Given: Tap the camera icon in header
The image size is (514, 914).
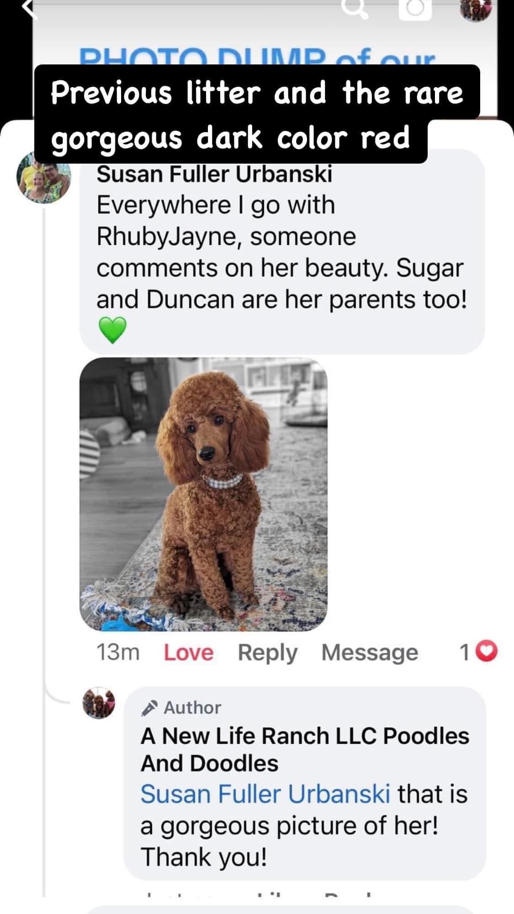Looking at the screenshot, I should point(415,9).
